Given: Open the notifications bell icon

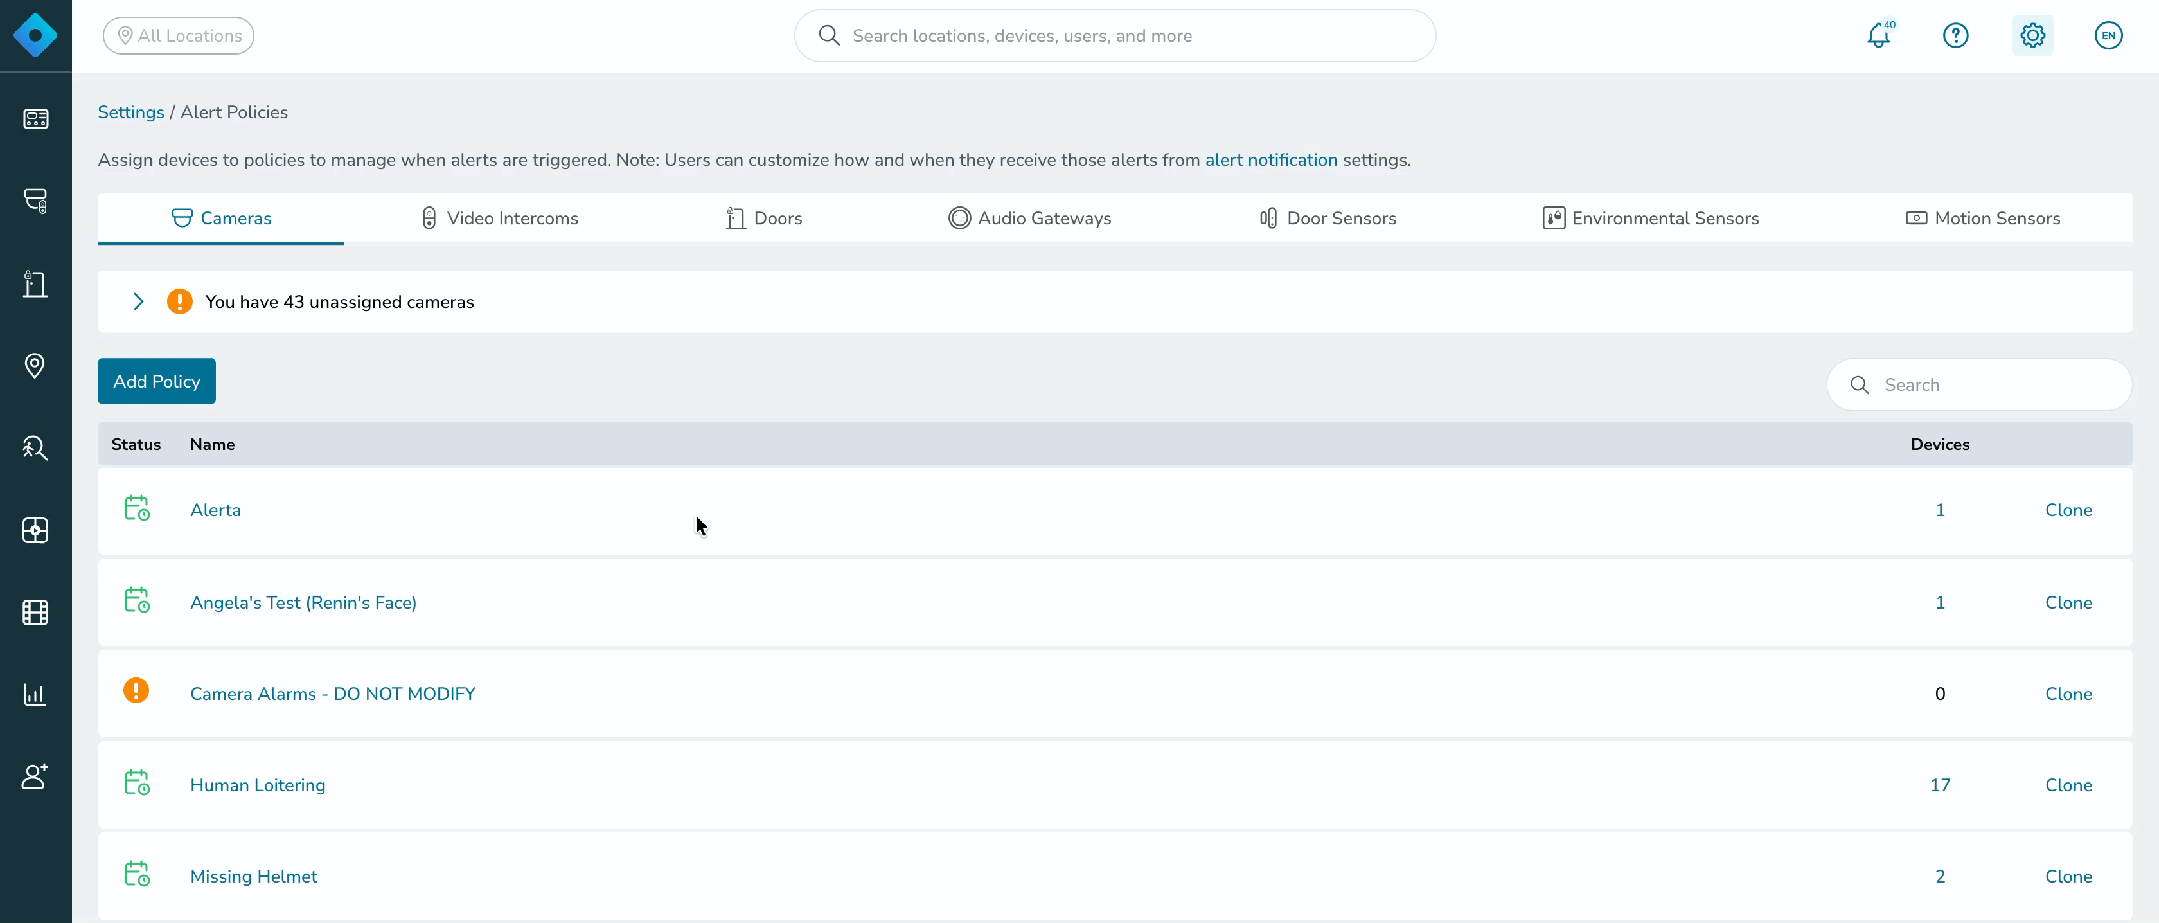Looking at the screenshot, I should (1878, 36).
